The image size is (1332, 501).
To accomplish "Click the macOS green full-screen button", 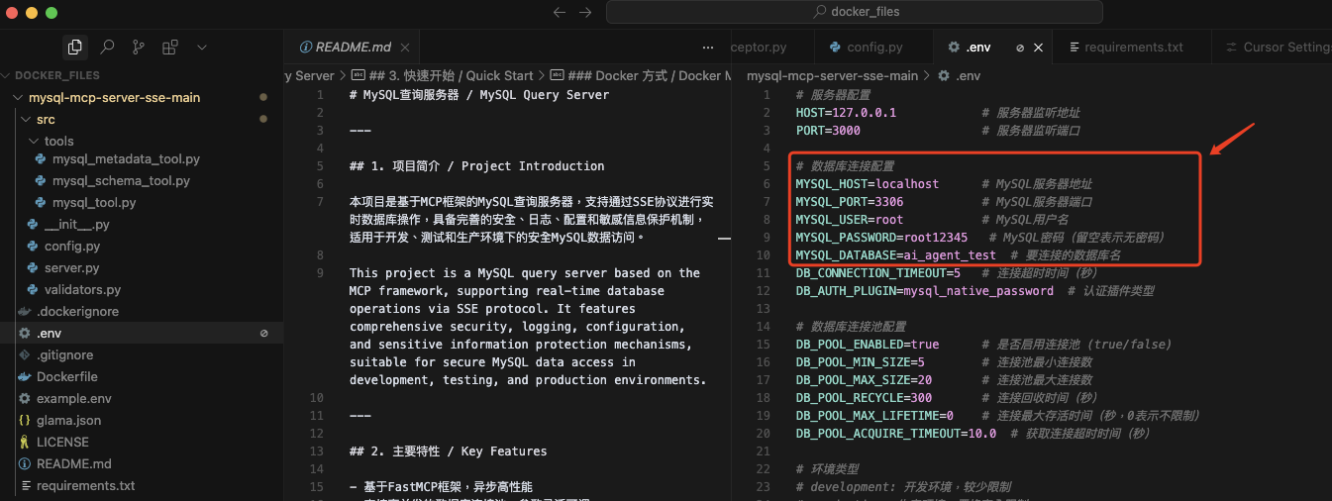I will (x=51, y=13).
